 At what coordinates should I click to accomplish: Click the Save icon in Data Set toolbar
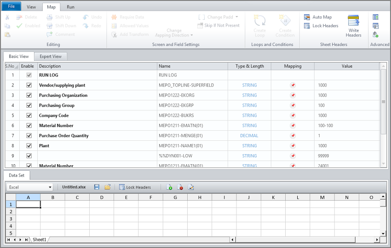[97, 187]
